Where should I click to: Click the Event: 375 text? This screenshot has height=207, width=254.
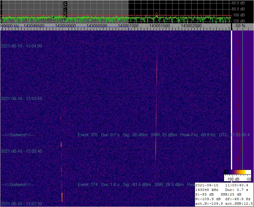point(88,135)
